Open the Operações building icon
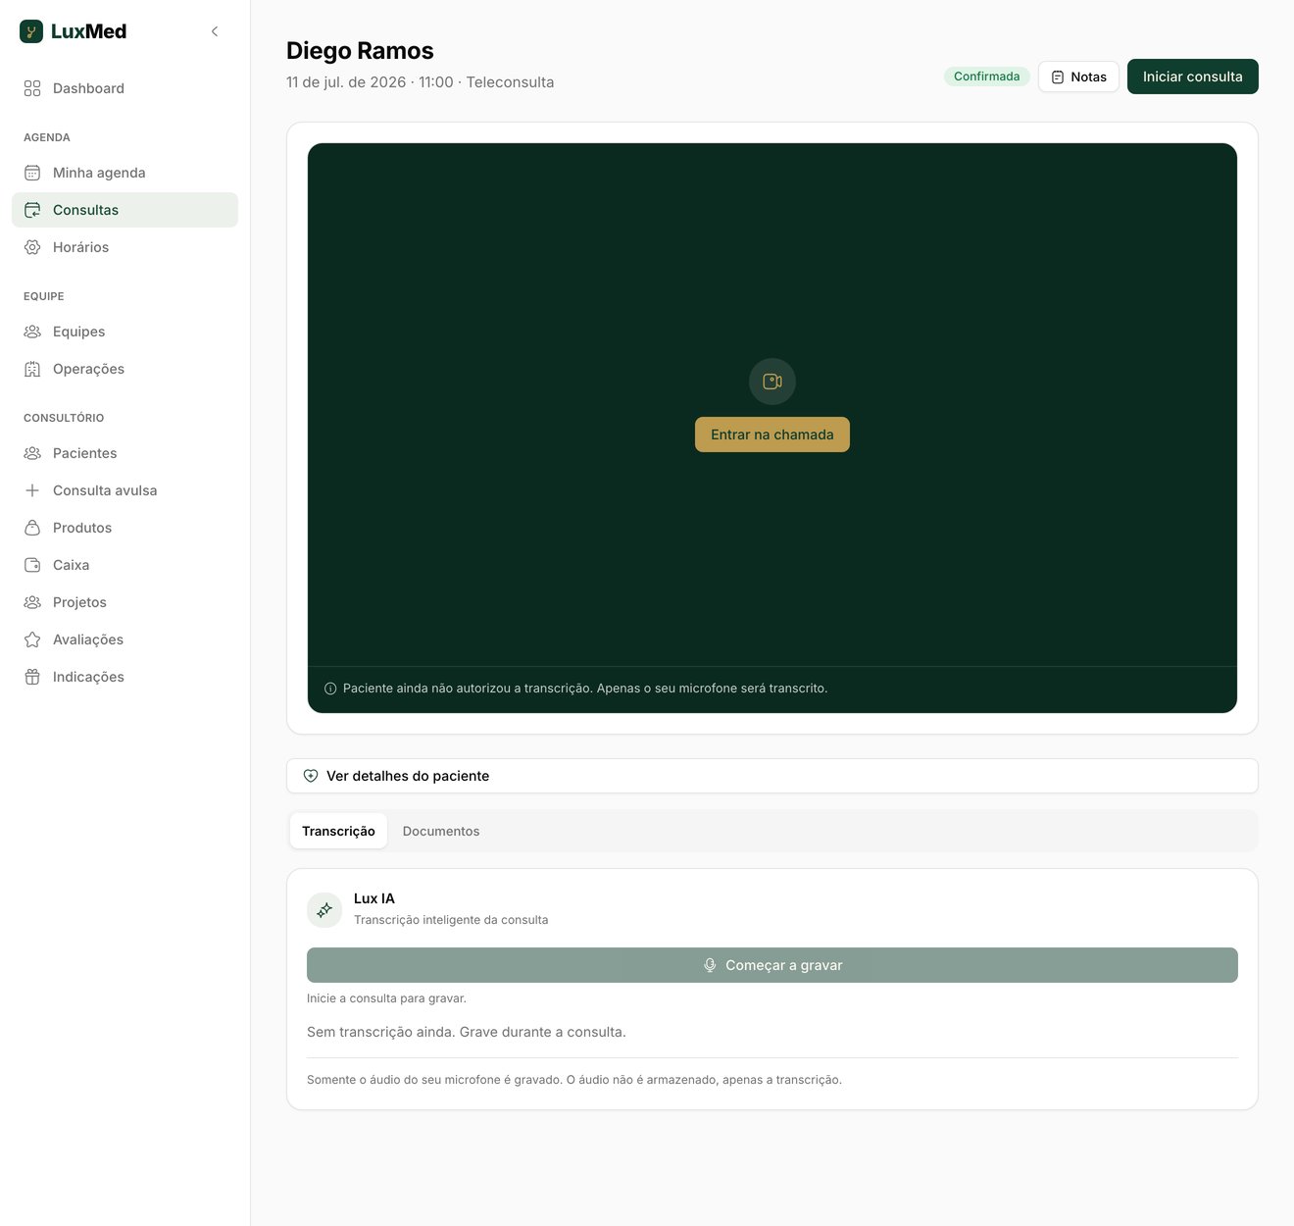Image resolution: width=1294 pixels, height=1226 pixels. point(32,369)
